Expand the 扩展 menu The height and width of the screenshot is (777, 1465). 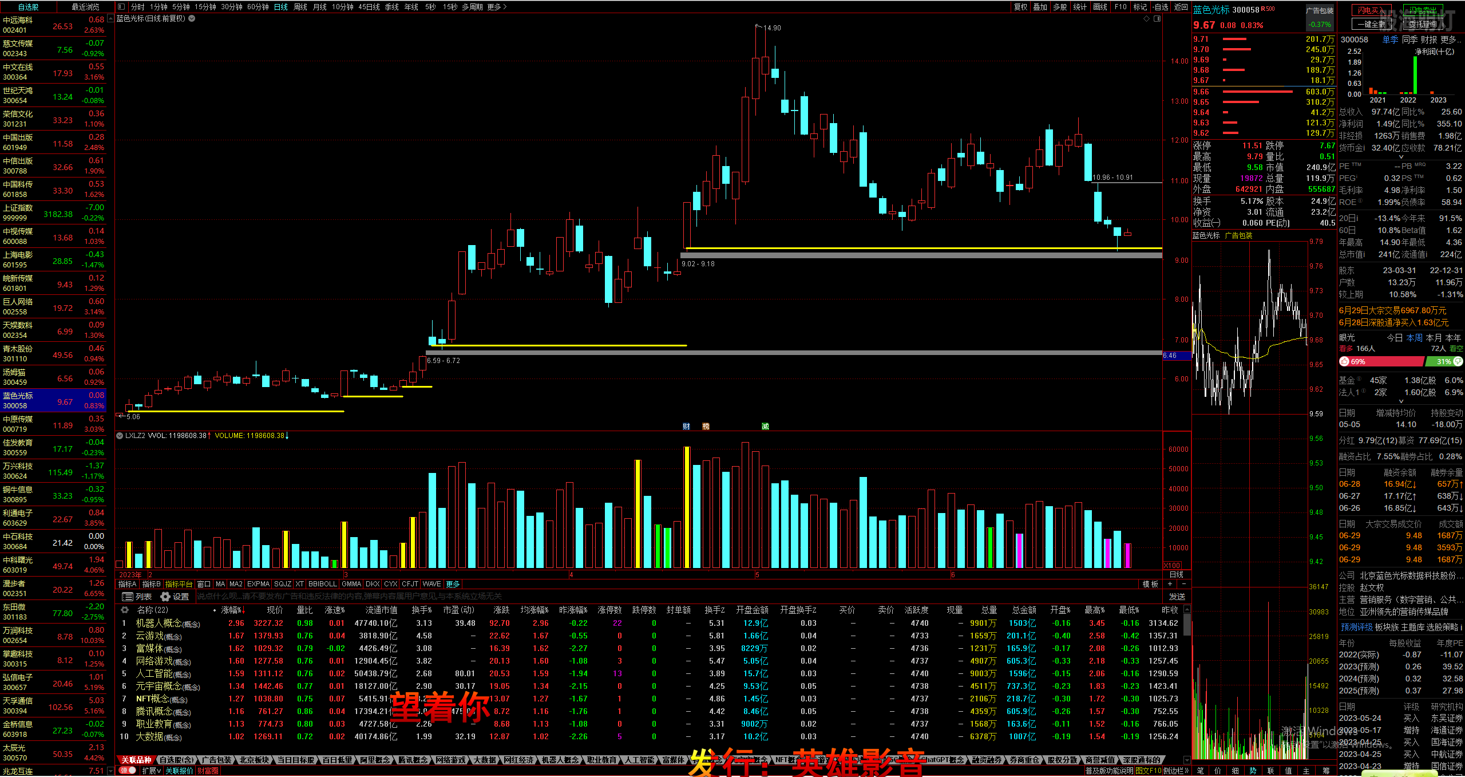coord(152,771)
